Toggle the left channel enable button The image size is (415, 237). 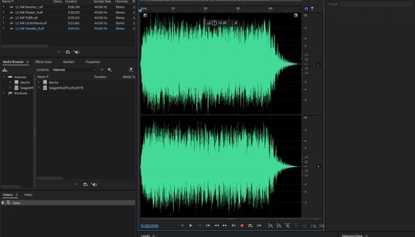318,64
